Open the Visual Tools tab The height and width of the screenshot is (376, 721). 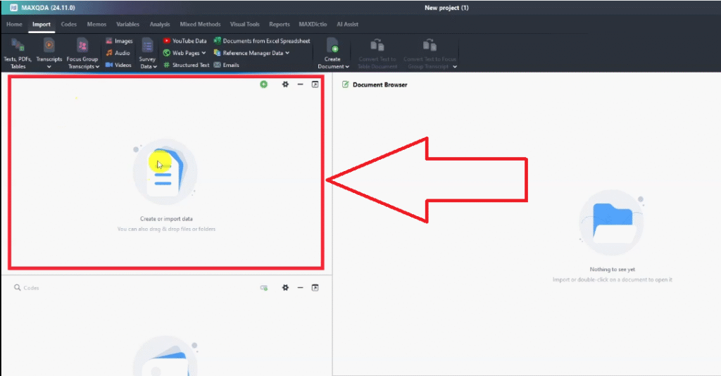click(244, 24)
